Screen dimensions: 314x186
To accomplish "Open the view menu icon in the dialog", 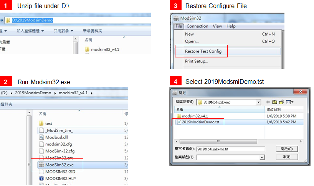I will (289, 102).
